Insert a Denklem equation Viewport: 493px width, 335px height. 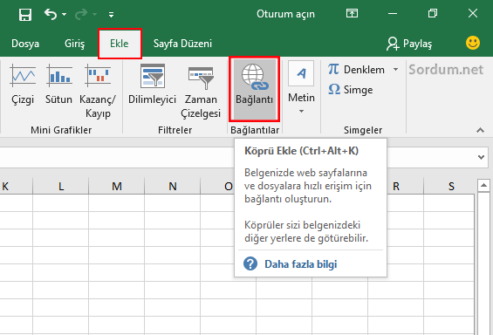point(356,70)
